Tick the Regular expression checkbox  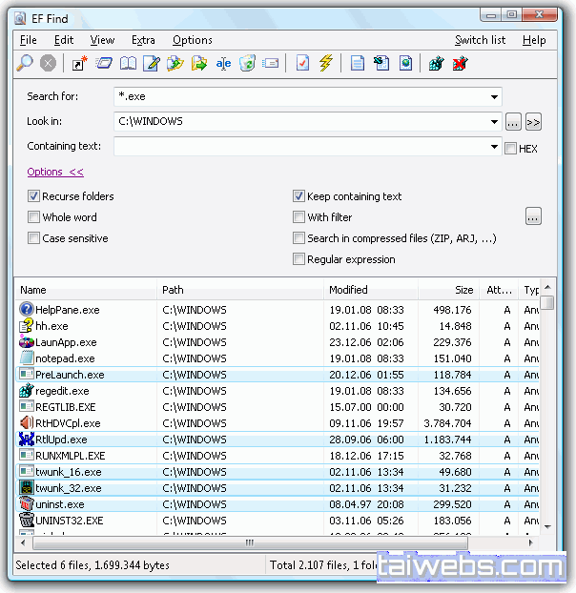[x=299, y=259]
